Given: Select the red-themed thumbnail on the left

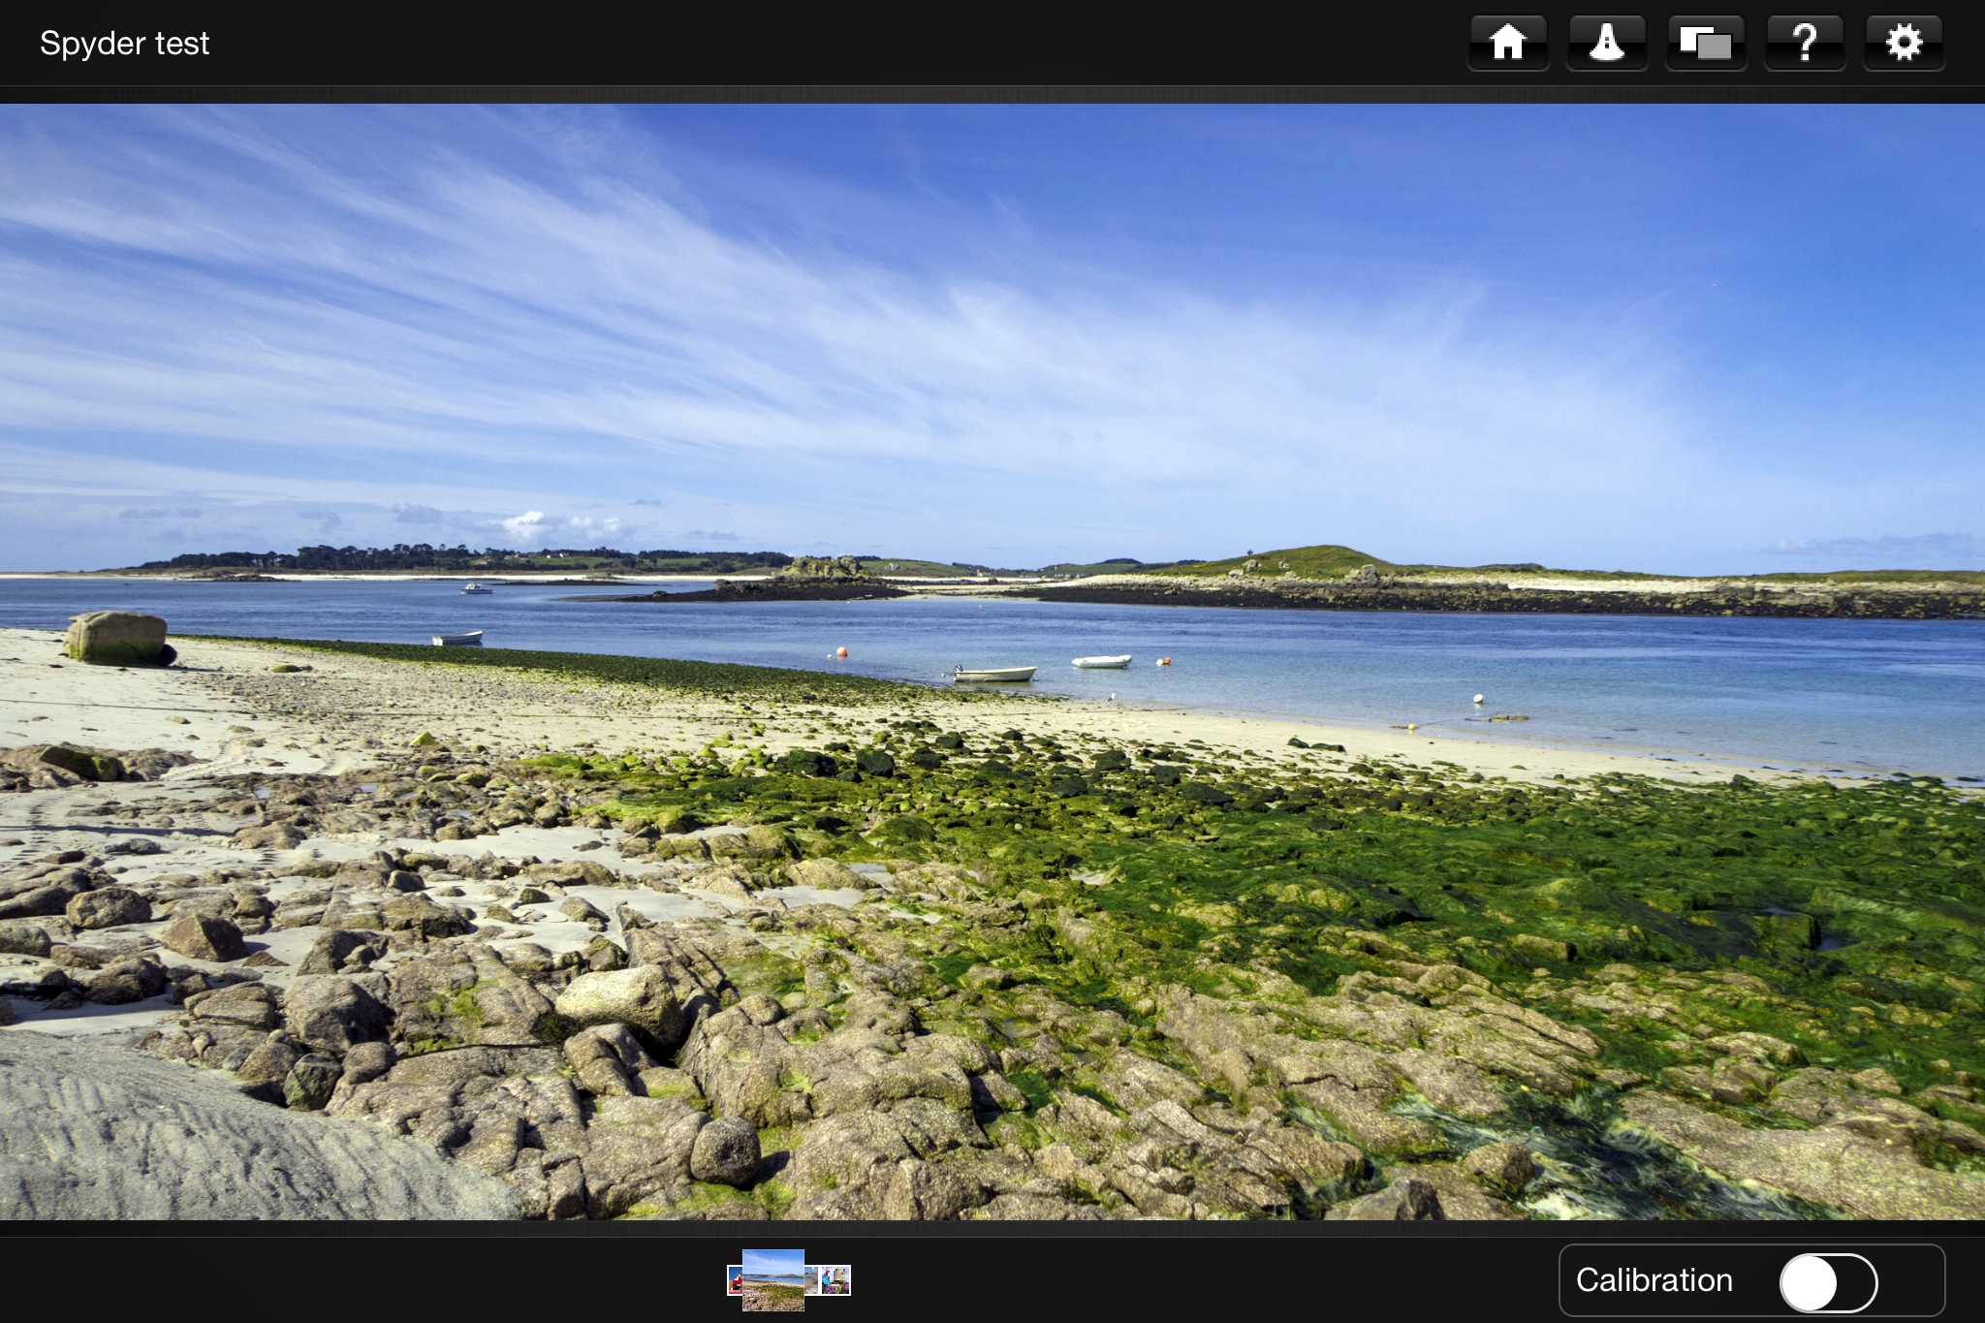Looking at the screenshot, I should (x=735, y=1280).
